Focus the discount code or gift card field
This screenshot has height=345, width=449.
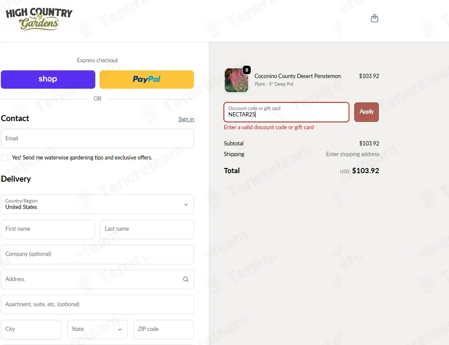(286, 112)
